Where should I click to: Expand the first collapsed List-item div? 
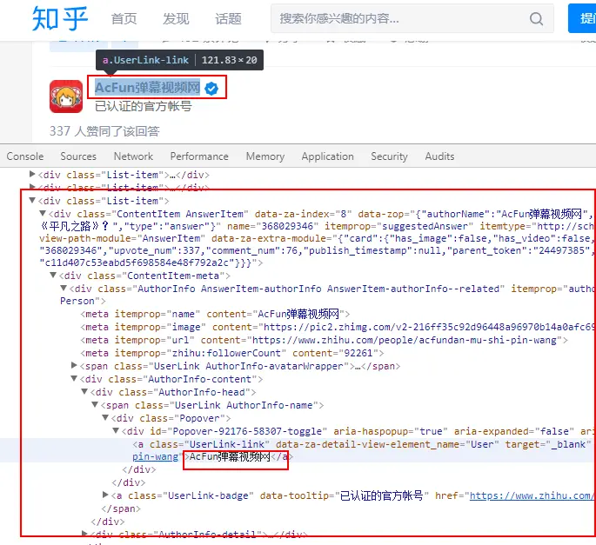click(32, 175)
